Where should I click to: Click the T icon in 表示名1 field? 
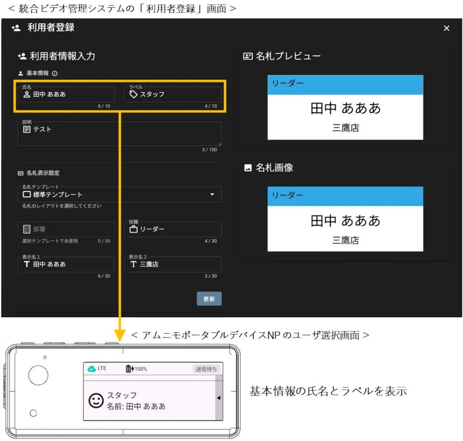click(27, 264)
